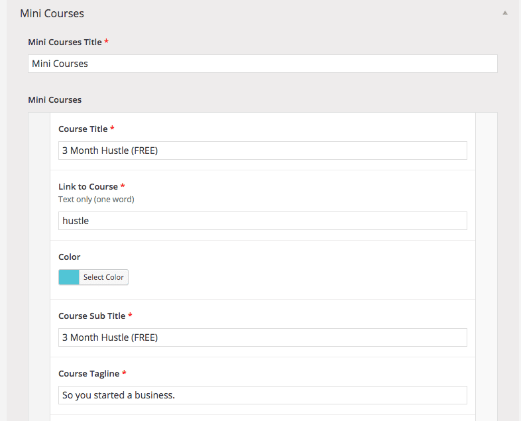Screen dimensions: 521x421
Task: Click the 'Text only (one word)' hint text
Action: (x=96, y=200)
